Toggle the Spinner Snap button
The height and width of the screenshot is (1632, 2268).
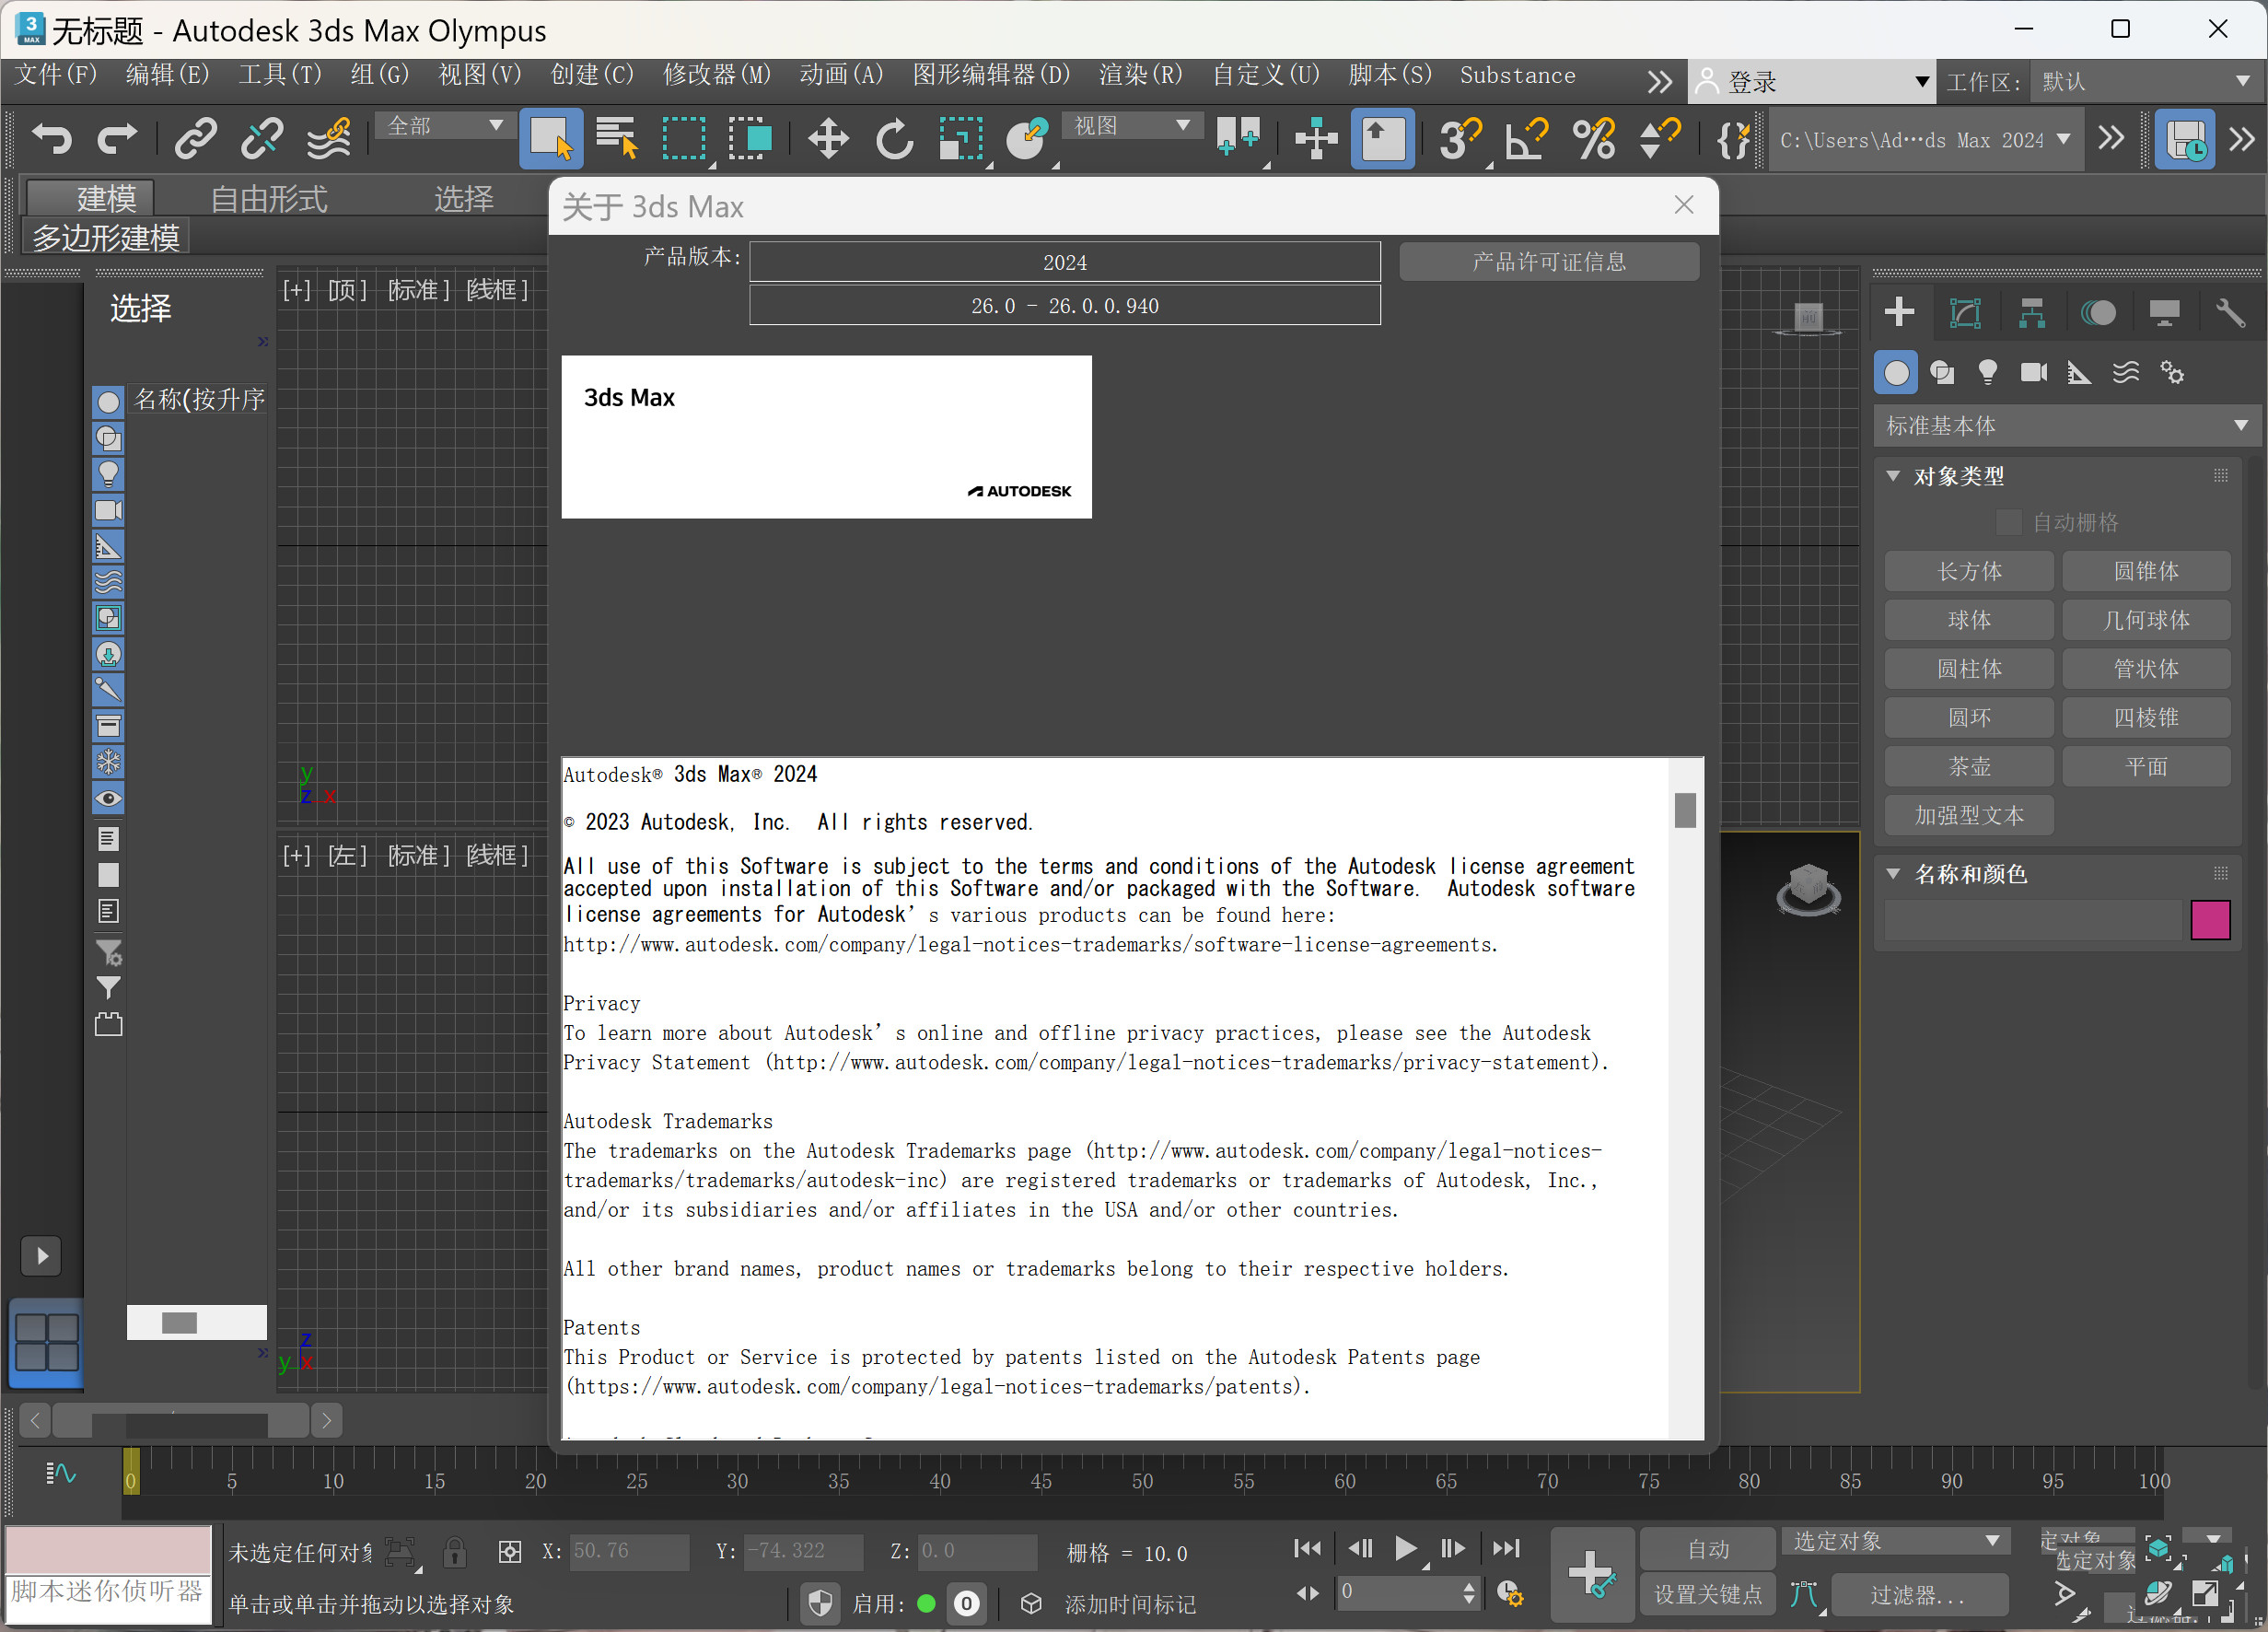(x=1660, y=138)
